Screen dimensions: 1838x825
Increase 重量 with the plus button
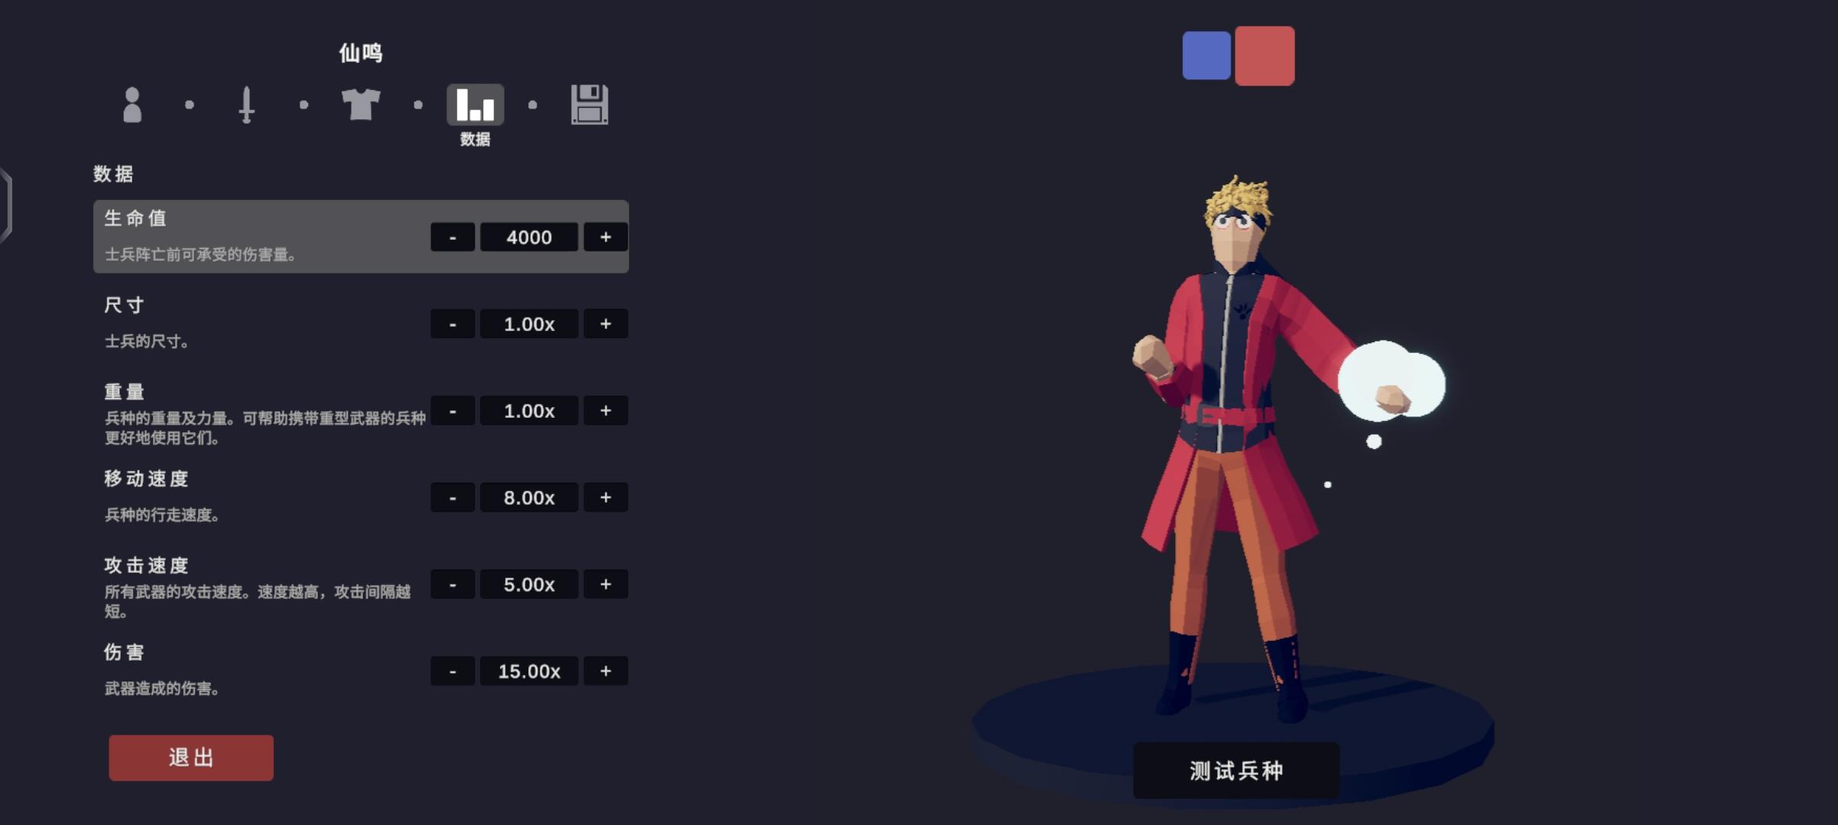606,411
